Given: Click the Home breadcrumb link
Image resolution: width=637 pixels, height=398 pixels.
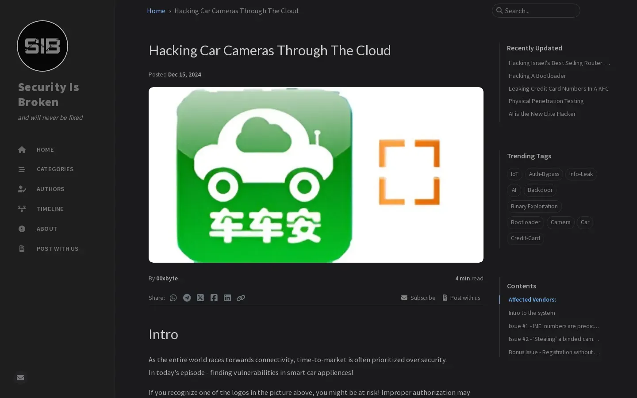Looking at the screenshot, I should [x=156, y=11].
